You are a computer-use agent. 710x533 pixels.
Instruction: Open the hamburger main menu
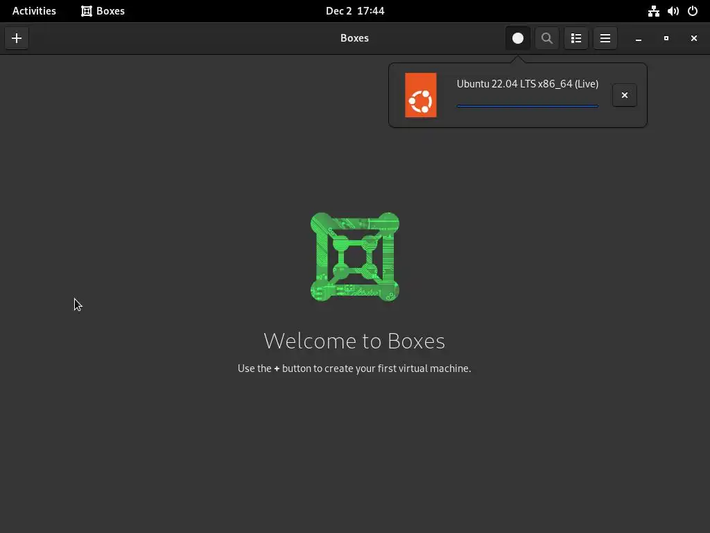(605, 38)
